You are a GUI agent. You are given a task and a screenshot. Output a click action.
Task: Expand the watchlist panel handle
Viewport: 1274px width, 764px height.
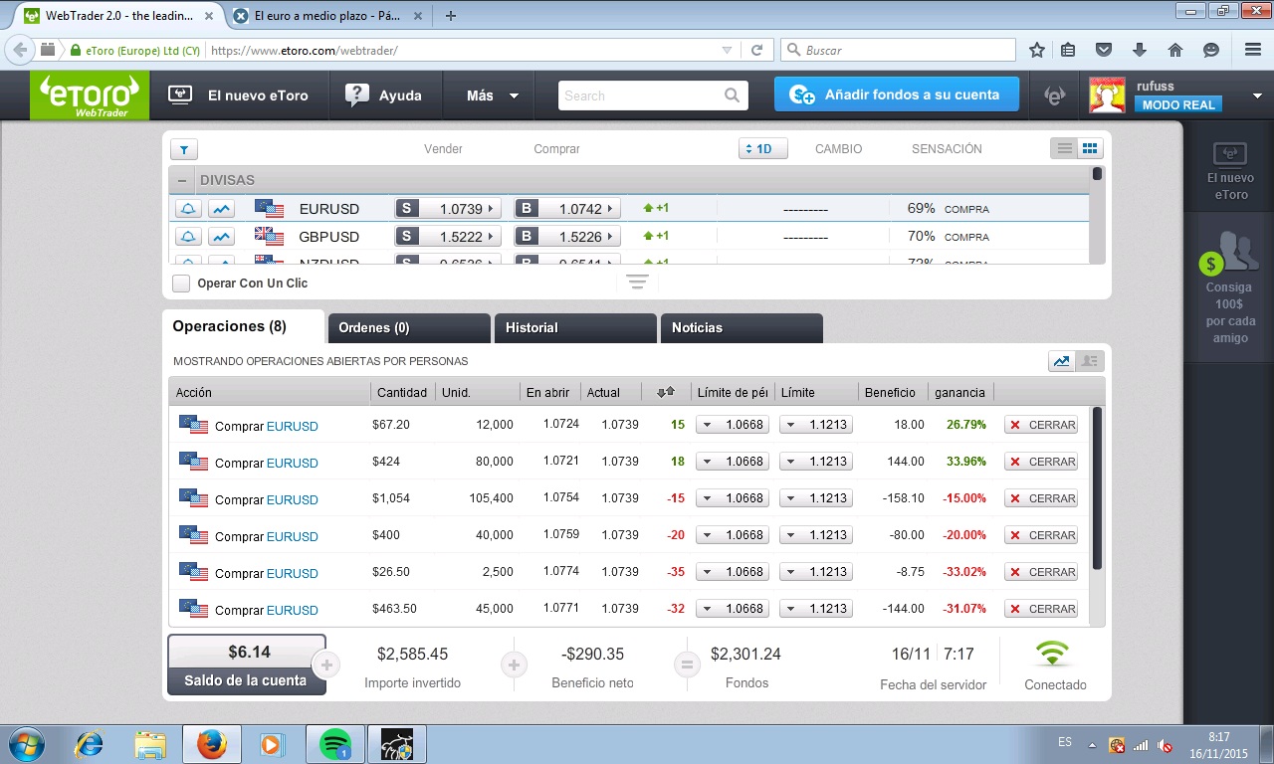(x=638, y=283)
